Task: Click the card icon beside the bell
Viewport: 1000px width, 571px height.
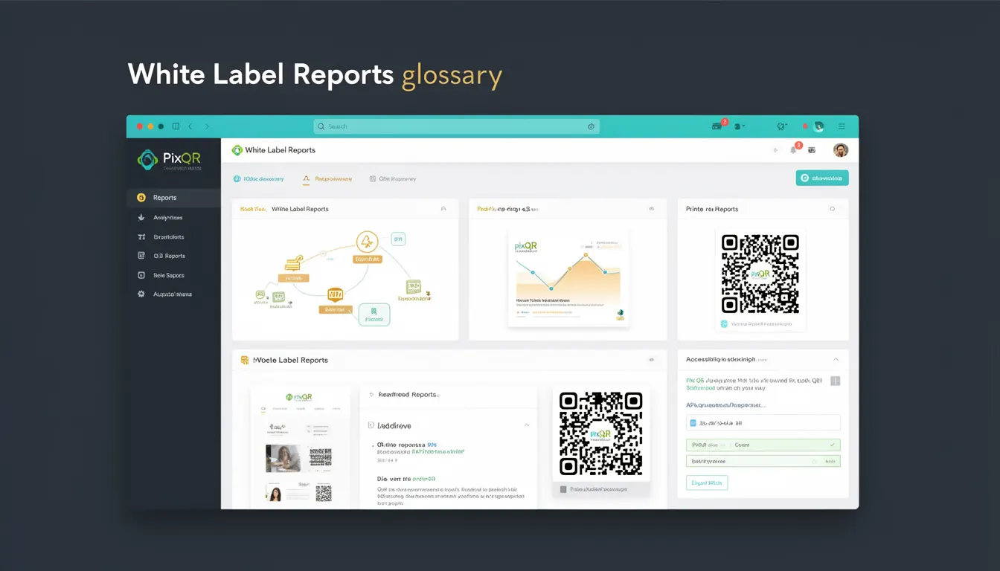Action: 812,150
